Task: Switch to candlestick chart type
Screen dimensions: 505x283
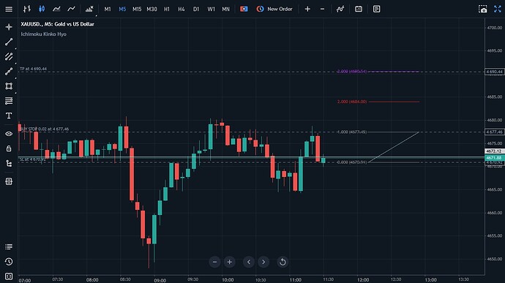Action: [42, 9]
